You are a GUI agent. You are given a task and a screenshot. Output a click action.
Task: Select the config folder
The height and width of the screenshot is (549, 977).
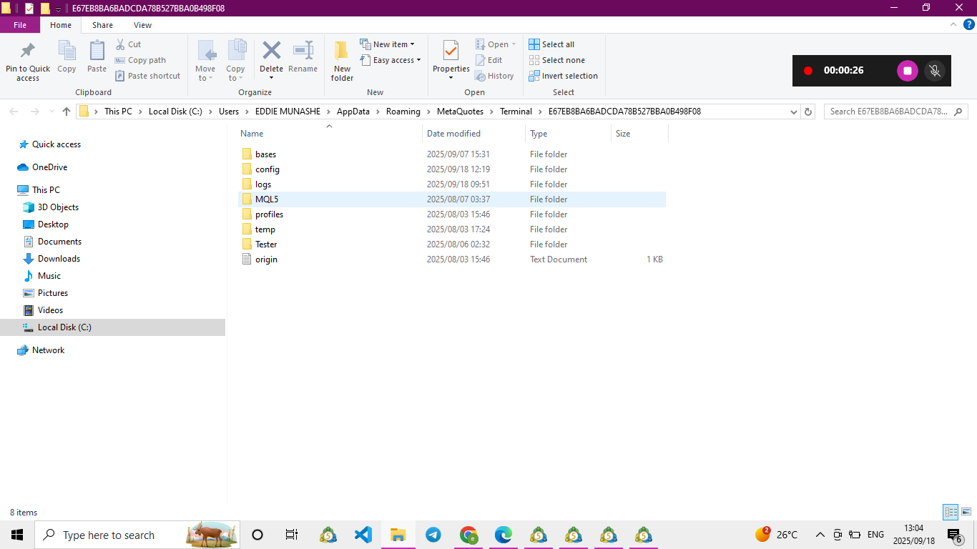[x=452, y=169]
